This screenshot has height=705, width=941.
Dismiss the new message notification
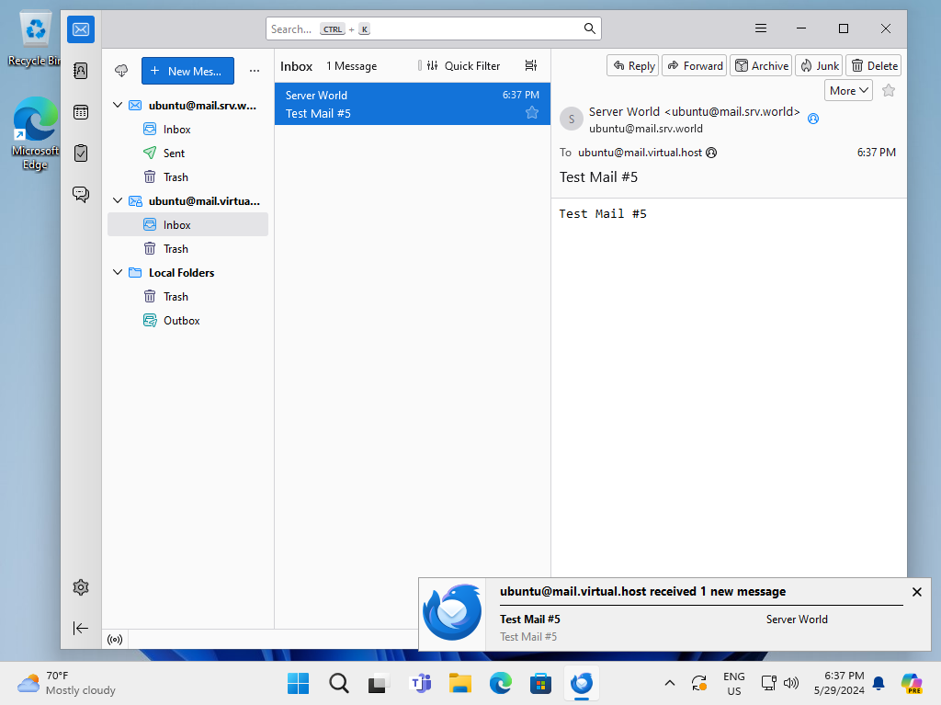[916, 592]
